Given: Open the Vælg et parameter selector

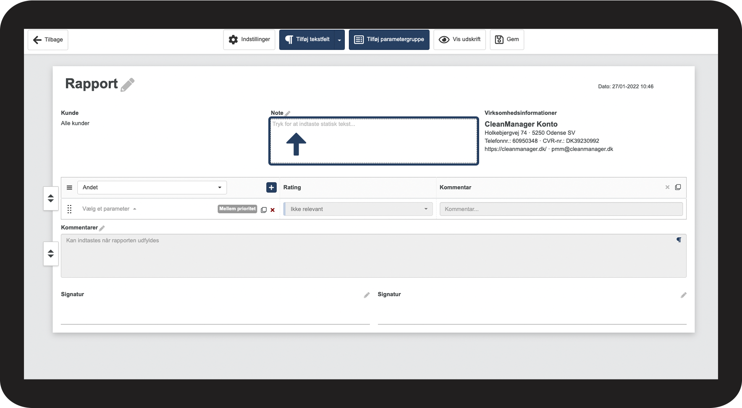Looking at the screenshot, I should point(109,209).
